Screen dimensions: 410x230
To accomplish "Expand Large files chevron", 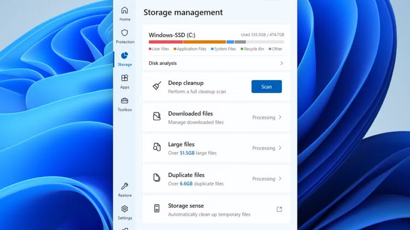I will (280, 148).
